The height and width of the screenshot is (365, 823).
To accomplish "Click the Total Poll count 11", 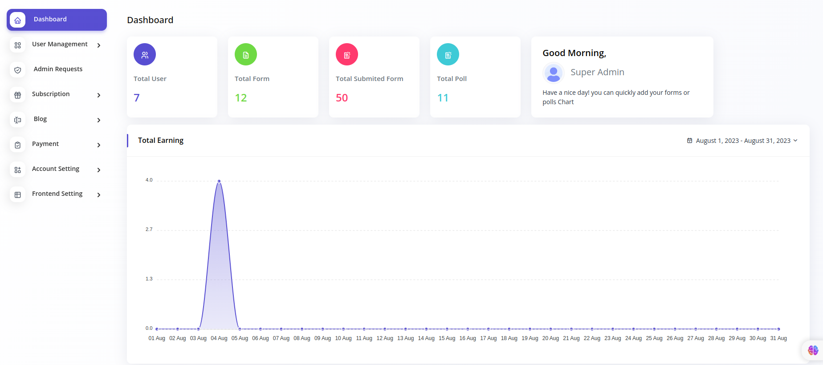I will click(x=443, y=98).
